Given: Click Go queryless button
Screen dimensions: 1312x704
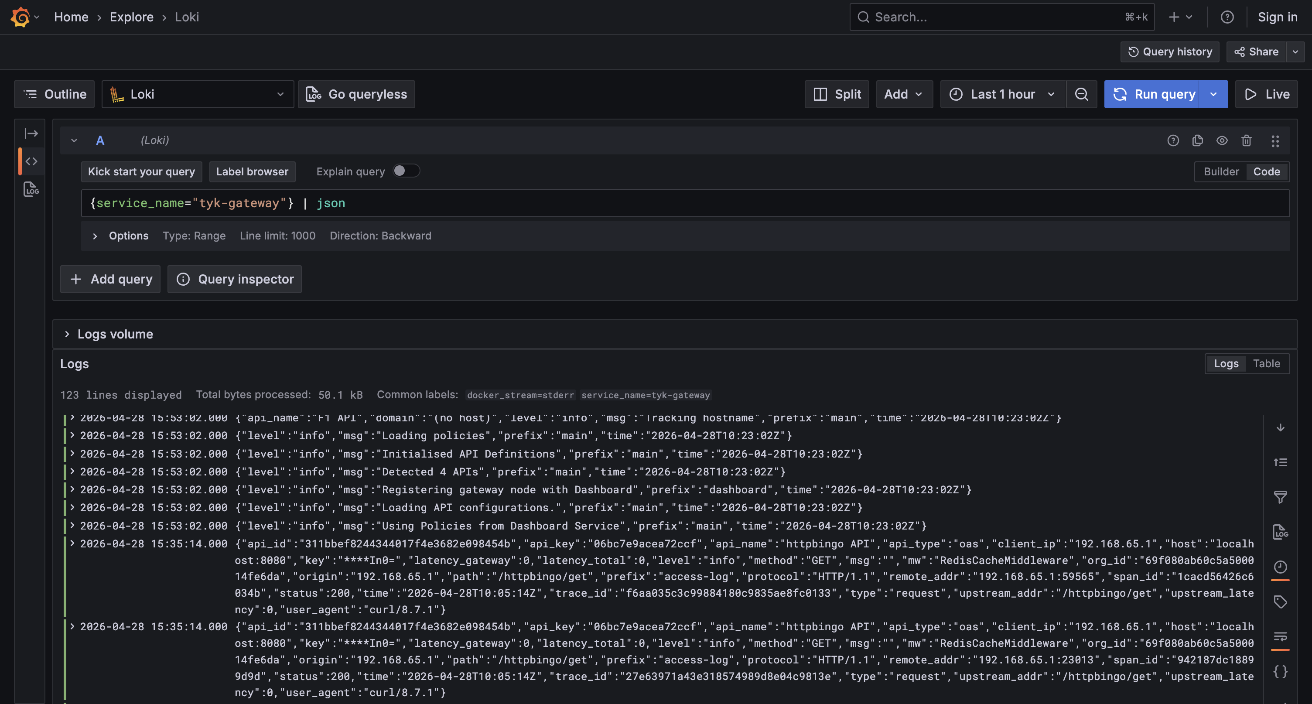Looking at the screenshot, I should (356, 94).
